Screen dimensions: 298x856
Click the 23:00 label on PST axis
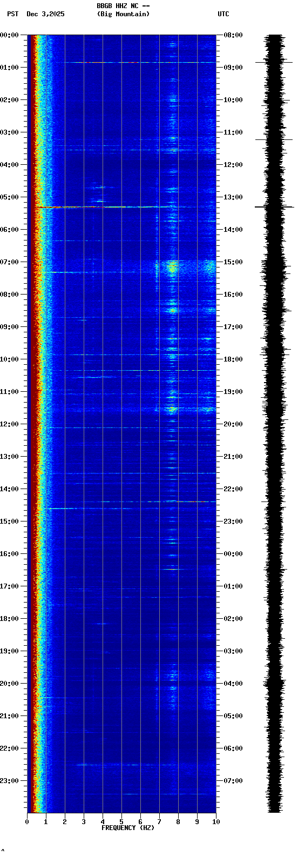point(10,781)
